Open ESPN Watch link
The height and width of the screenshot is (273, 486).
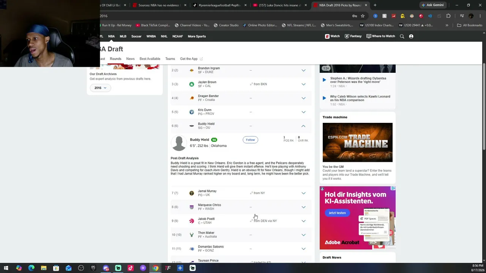tap(332, 36)
